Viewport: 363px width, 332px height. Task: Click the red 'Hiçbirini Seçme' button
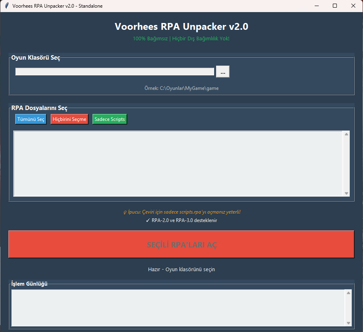(70, 119)
